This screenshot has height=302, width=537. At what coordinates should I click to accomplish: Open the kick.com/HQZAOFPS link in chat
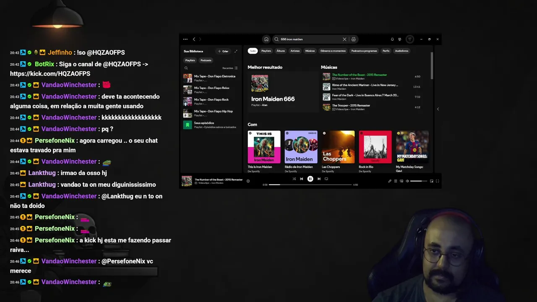pos(50,73)
